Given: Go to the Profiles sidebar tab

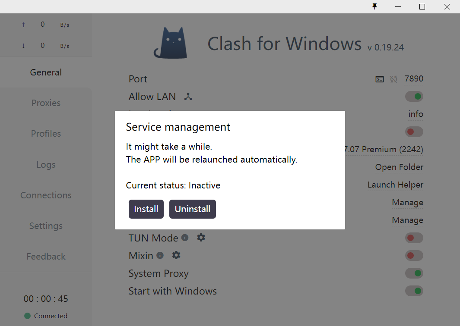Looking at the screenshot, I should pyautogui.click(x=46, y=134).
